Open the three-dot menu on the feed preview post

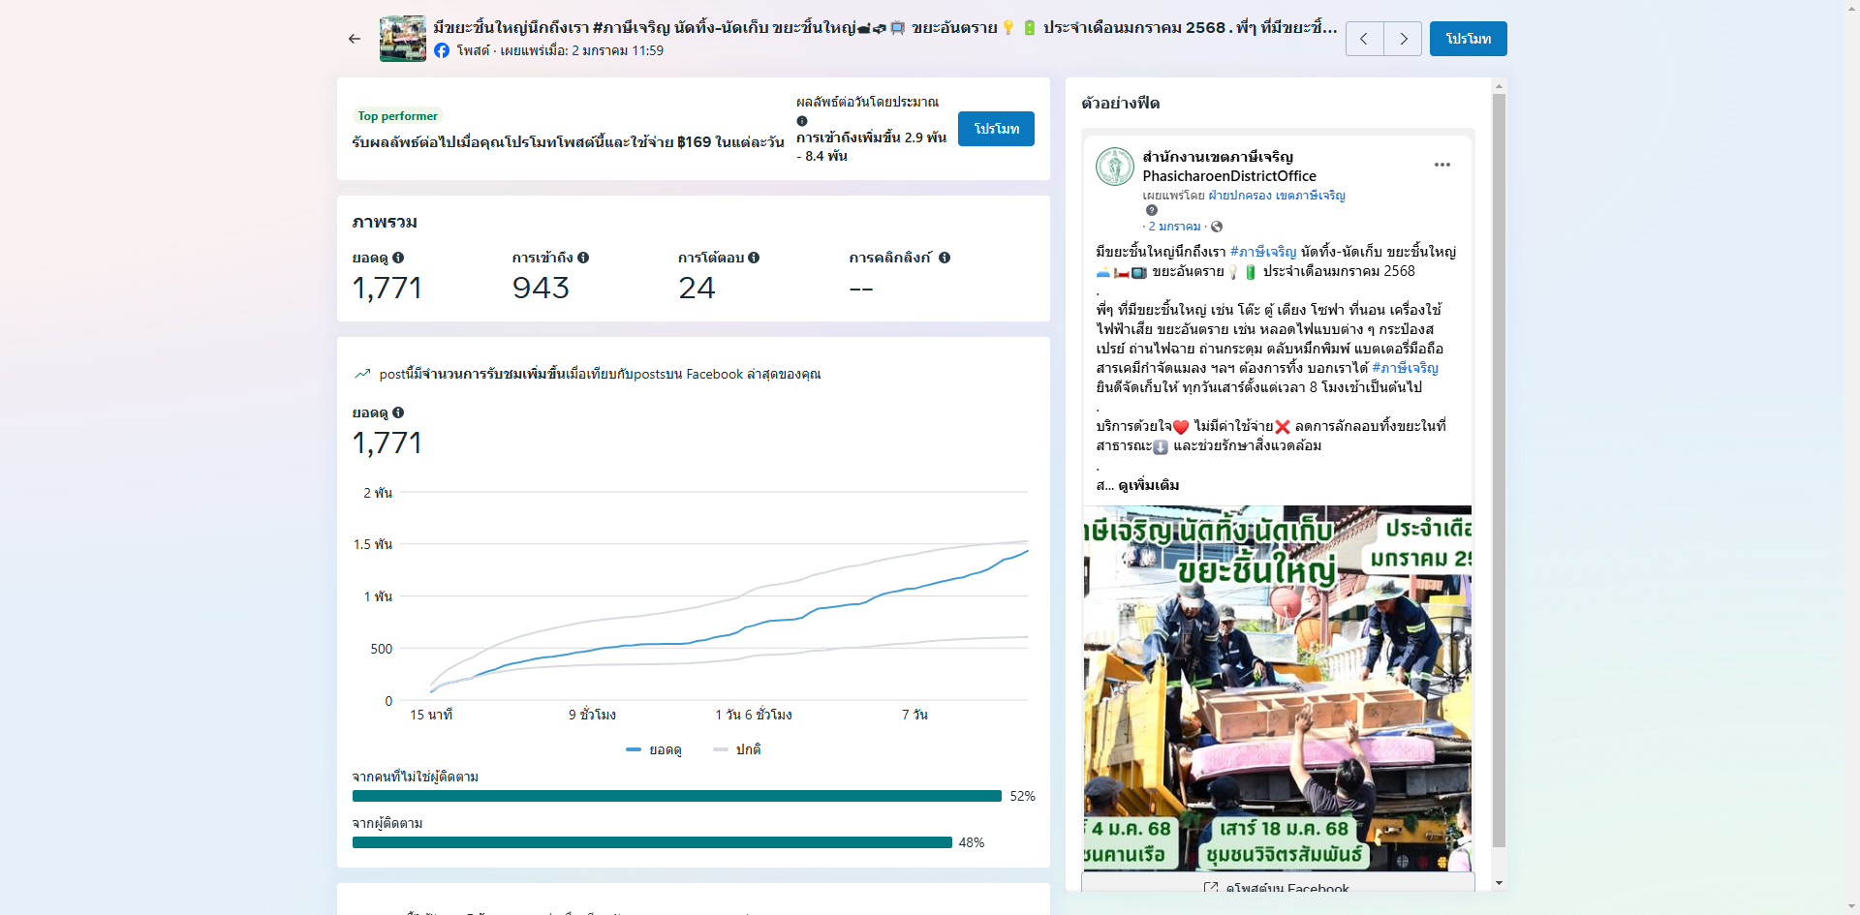pyautogui.click(x=1442, y=165)
